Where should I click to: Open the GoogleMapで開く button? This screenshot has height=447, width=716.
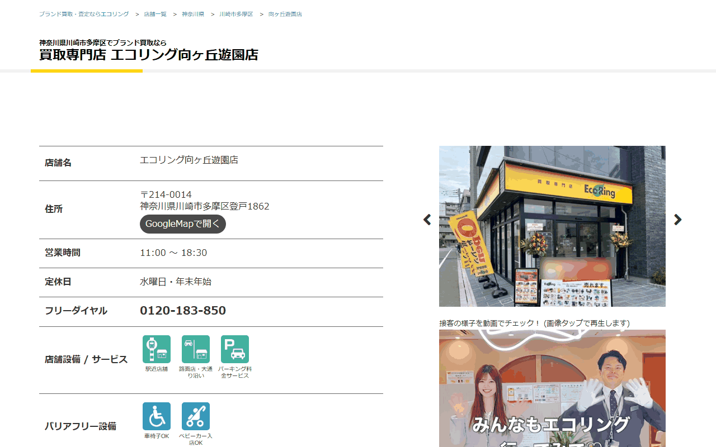coord(183,224)
